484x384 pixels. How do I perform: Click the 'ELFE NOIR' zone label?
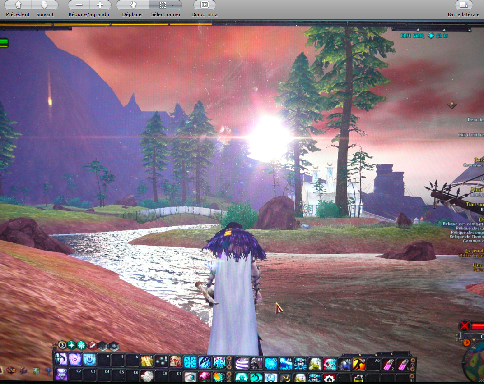(x=412, y=36)
